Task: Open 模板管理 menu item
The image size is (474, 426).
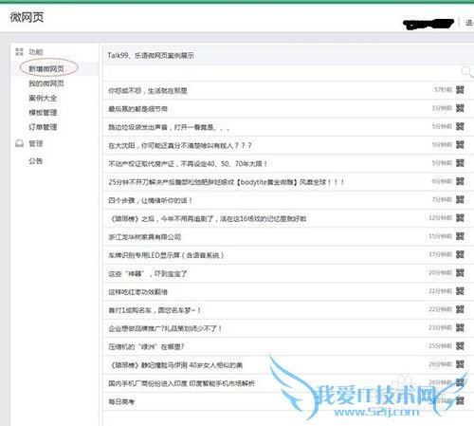Action: click(43, 113)
